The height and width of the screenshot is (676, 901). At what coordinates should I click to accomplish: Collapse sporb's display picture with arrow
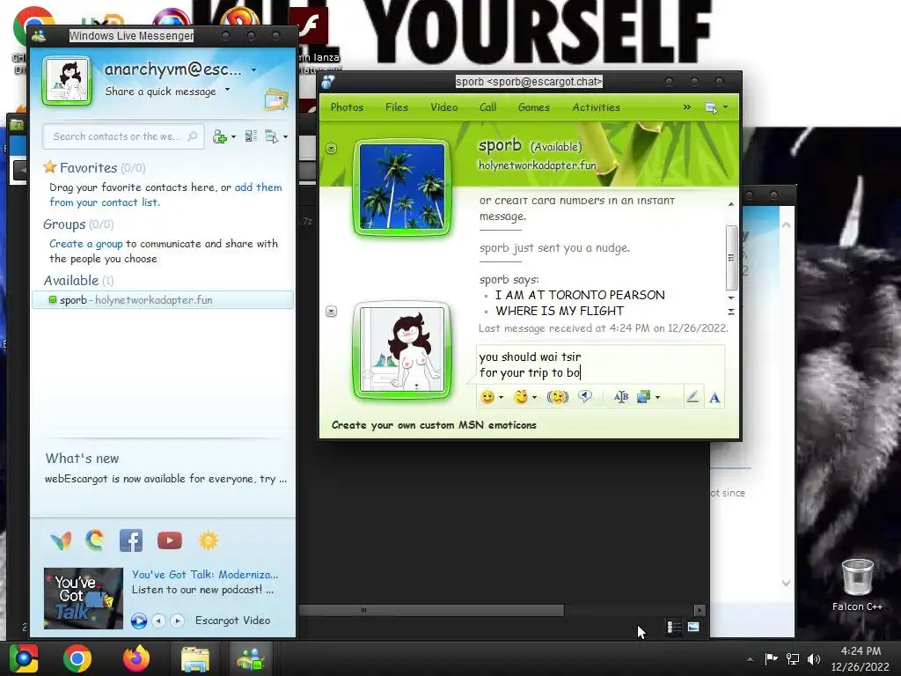pyautogui.click(x=331, y=148)
